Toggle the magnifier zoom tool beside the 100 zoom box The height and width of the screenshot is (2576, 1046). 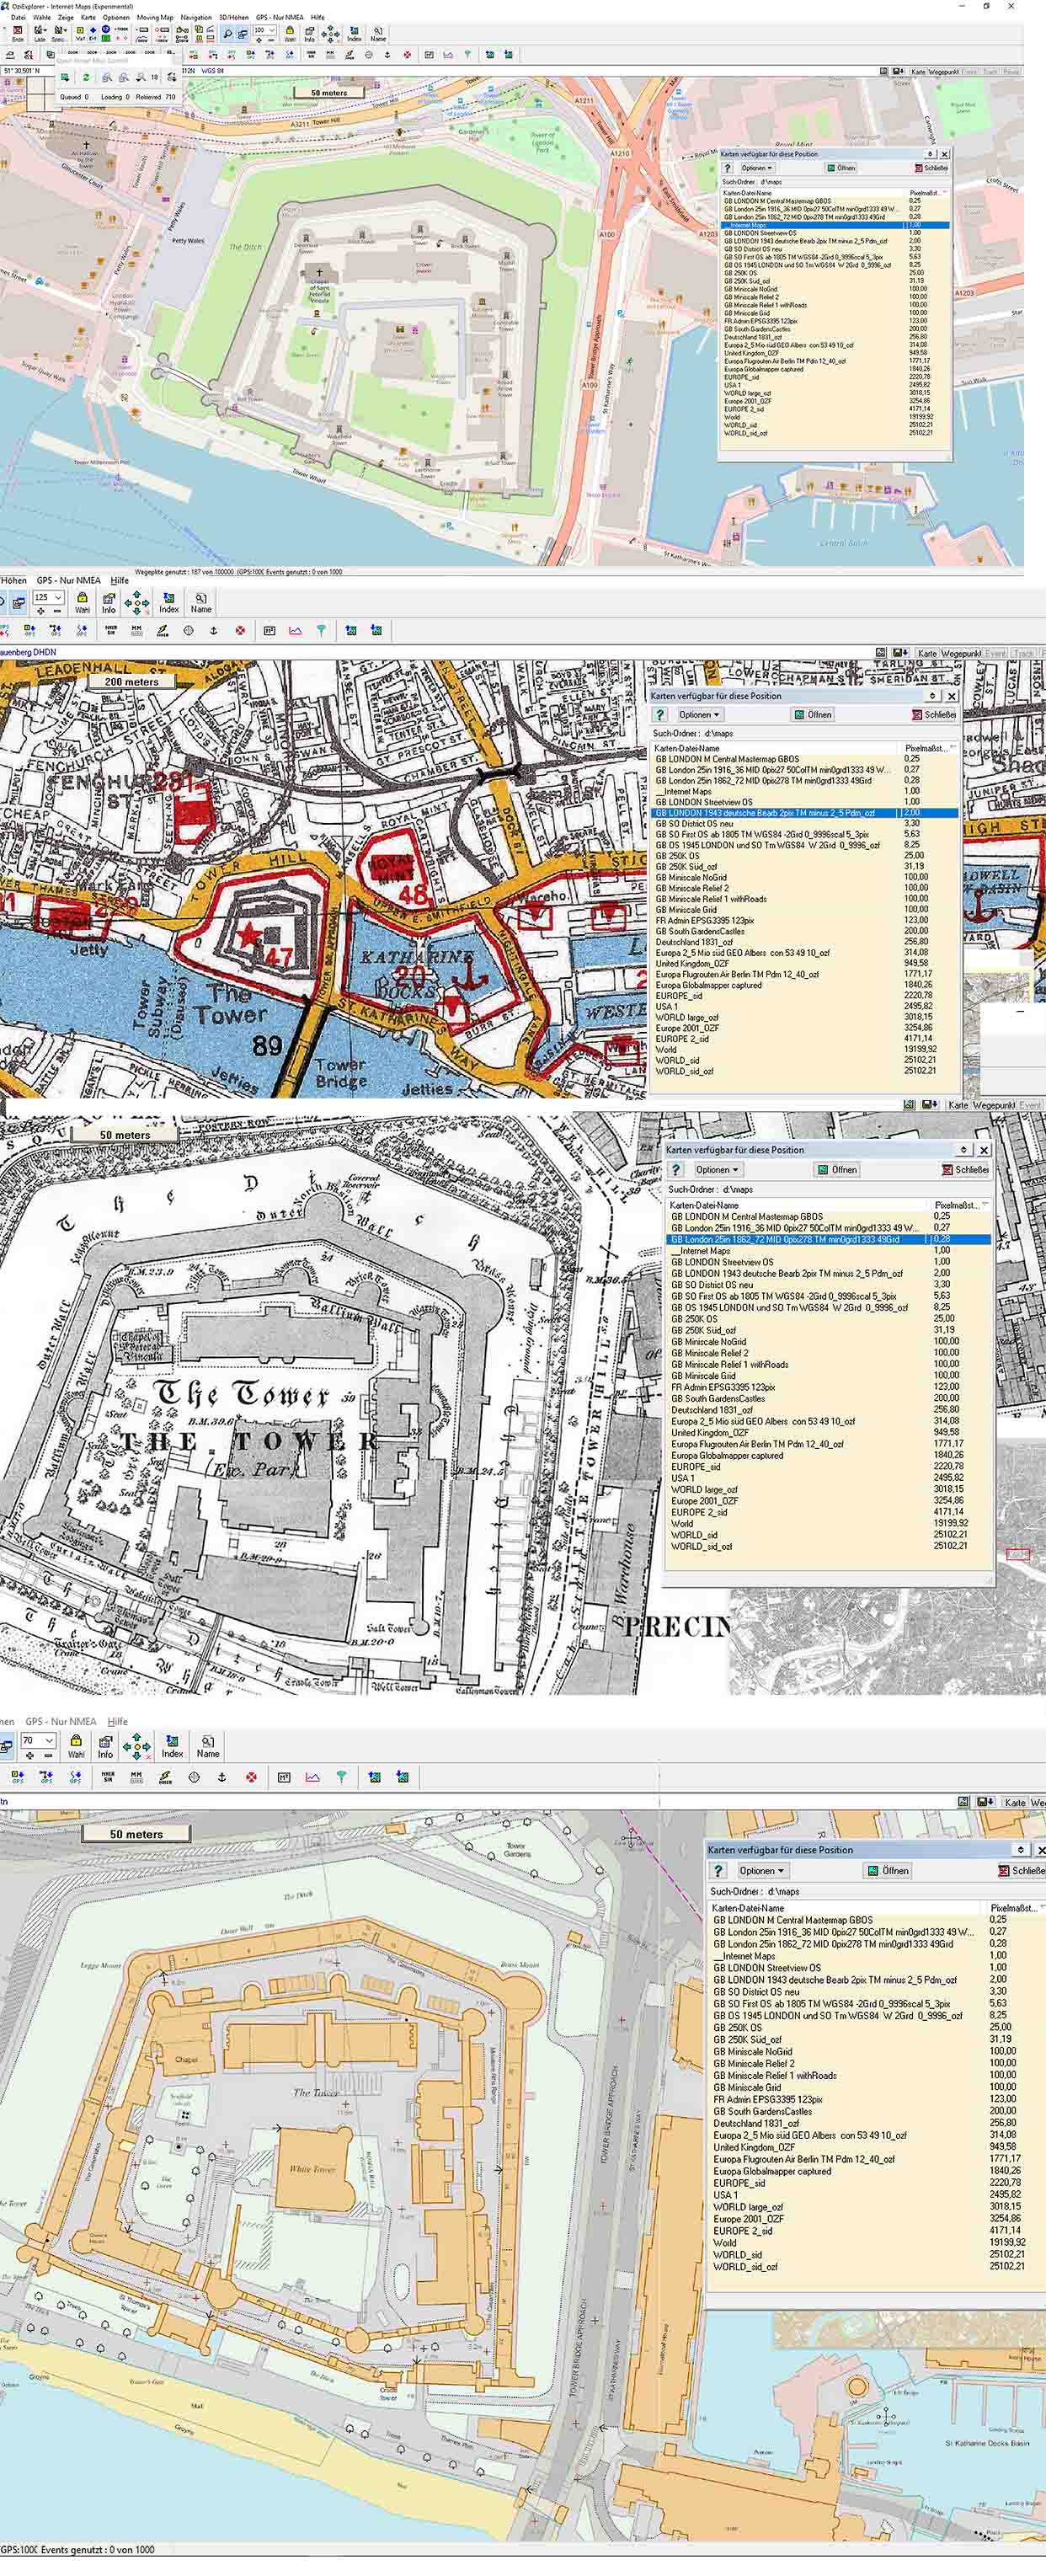pos(228,33)
